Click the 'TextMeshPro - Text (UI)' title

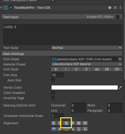pos(32,8)
